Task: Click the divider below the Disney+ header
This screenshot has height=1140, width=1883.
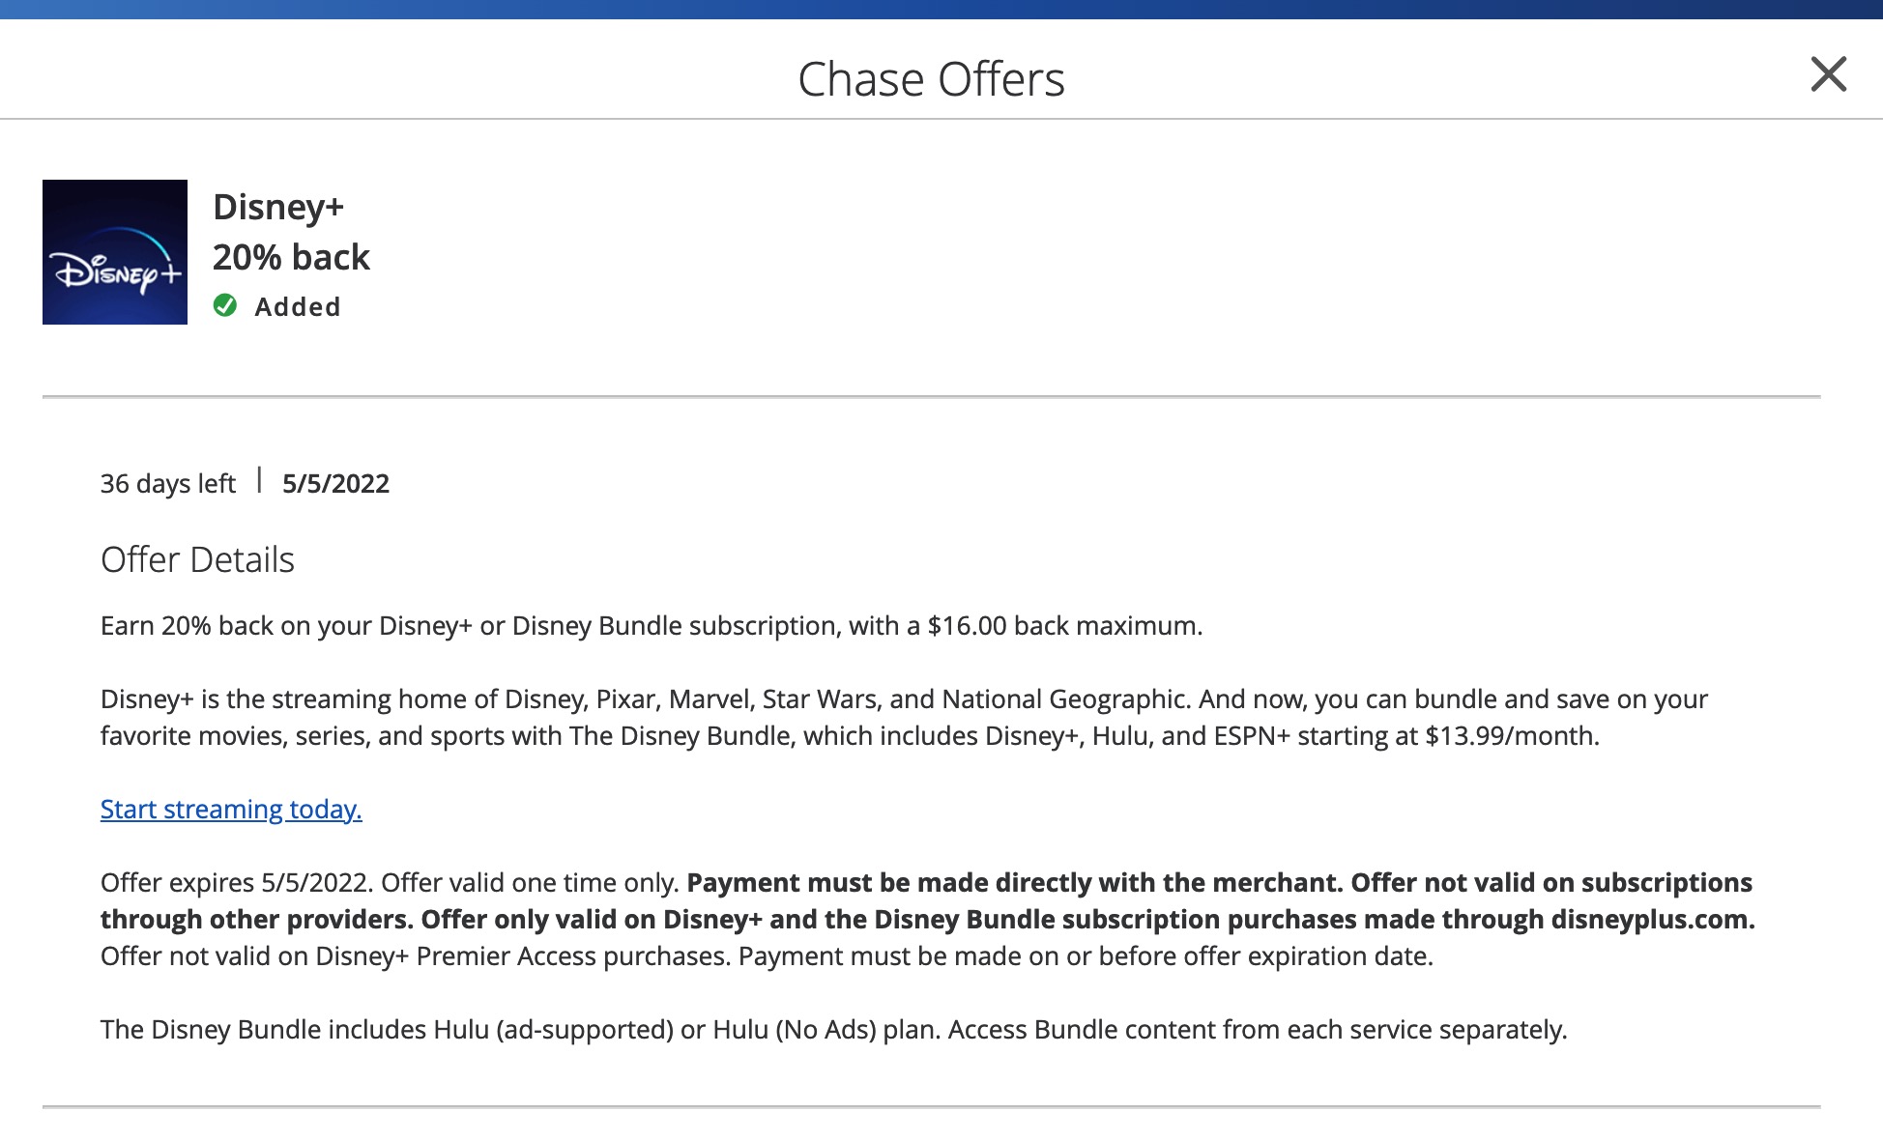Action: click(931, 395)
